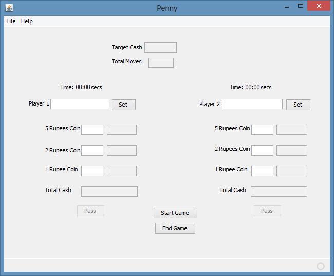334x276 pixels.
Task: Click the Target Cash field
Action: 160,47
